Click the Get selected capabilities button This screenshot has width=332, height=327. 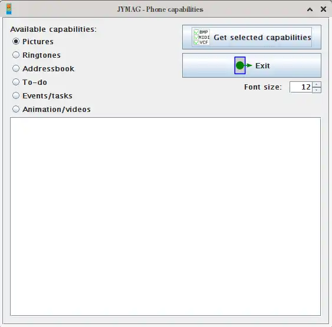[252, 37]
